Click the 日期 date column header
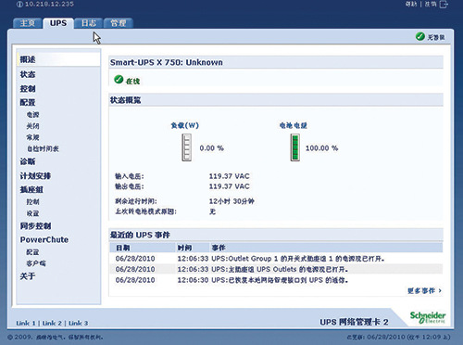 (x=123, y=248)
